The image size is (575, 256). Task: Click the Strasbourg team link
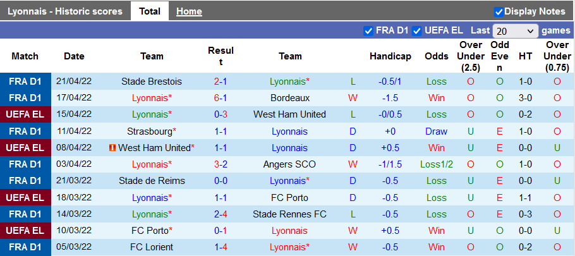click(149, 131)
